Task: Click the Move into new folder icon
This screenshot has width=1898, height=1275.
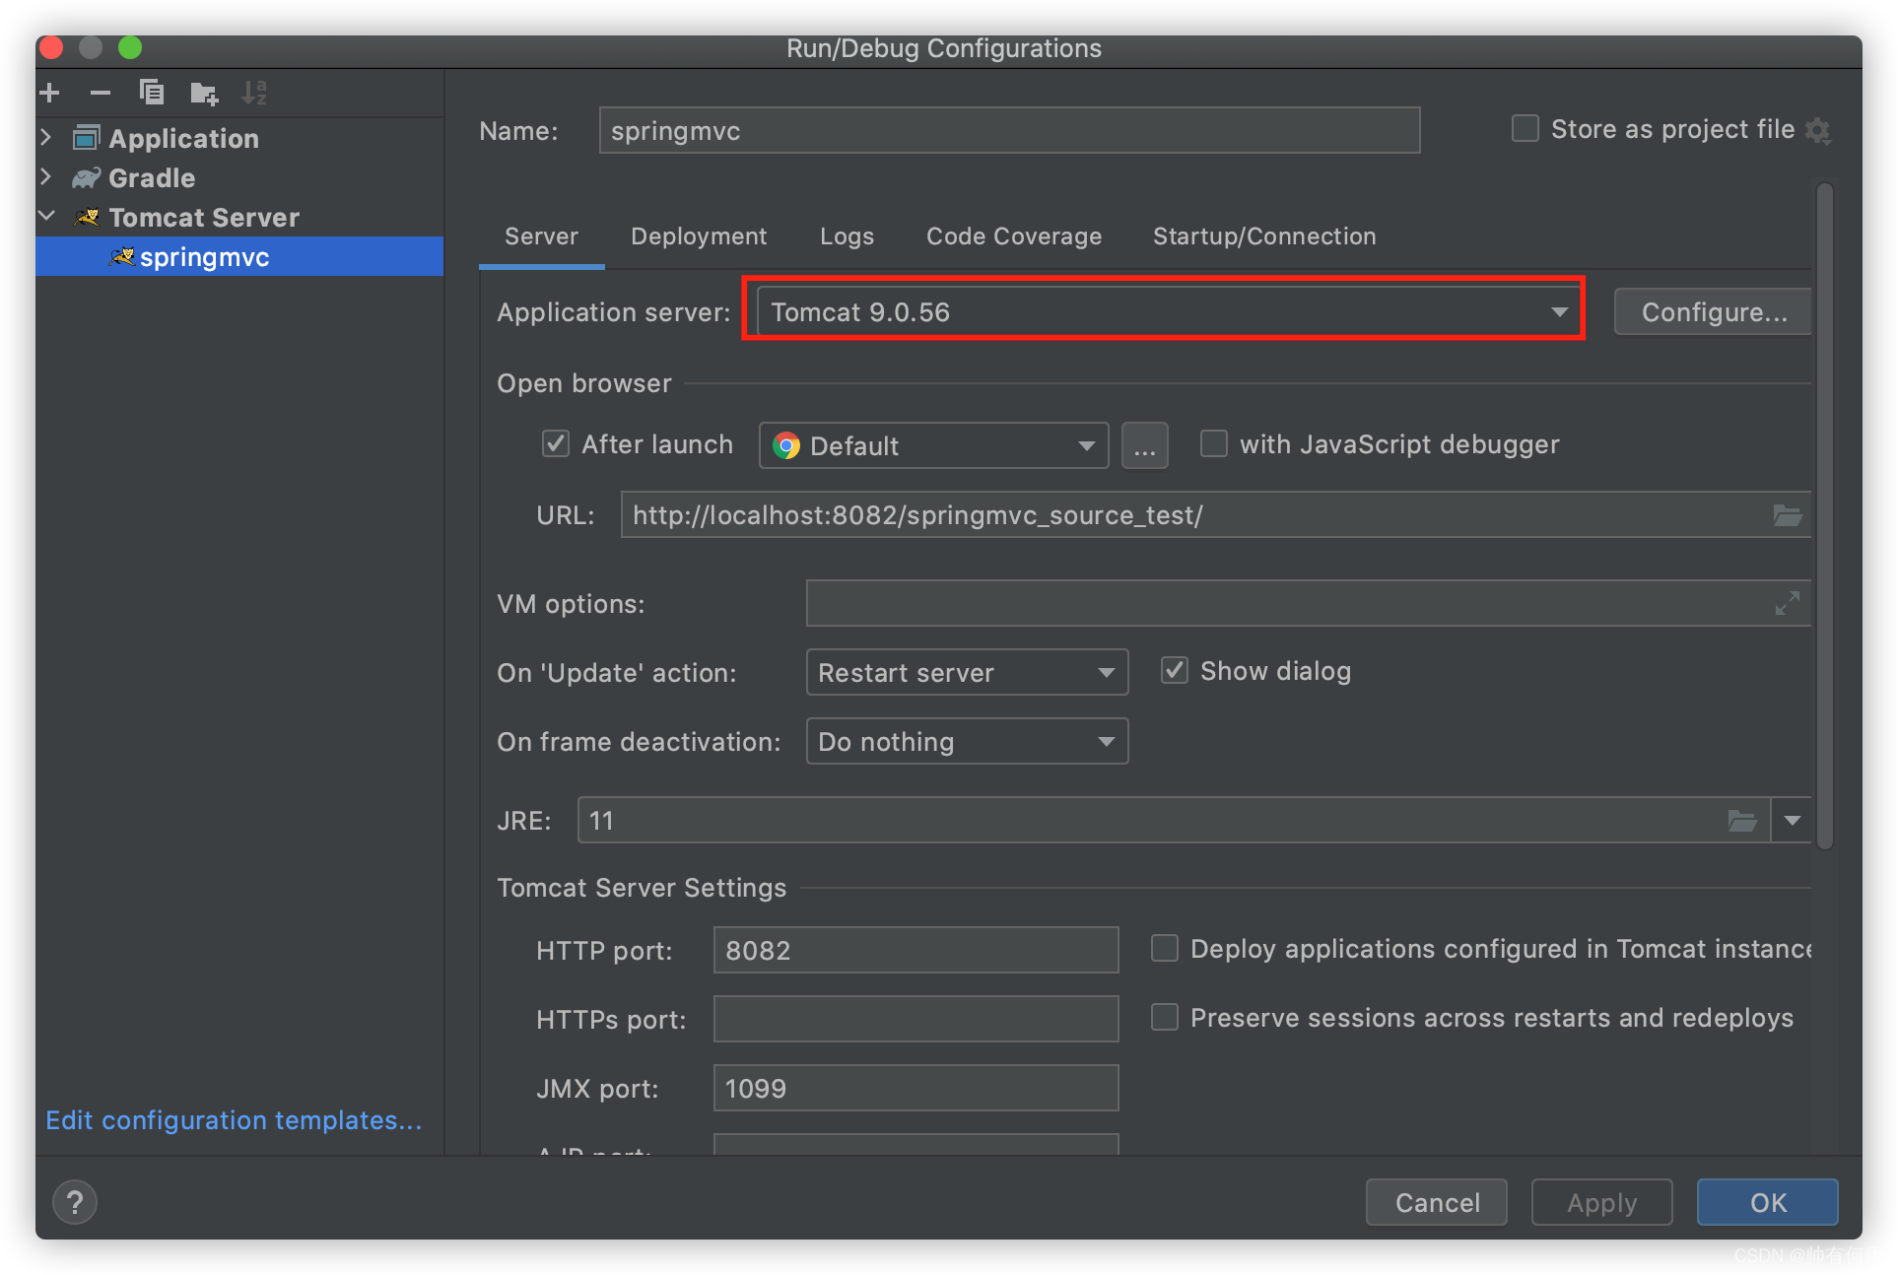Action: click(x=204, y=94)
